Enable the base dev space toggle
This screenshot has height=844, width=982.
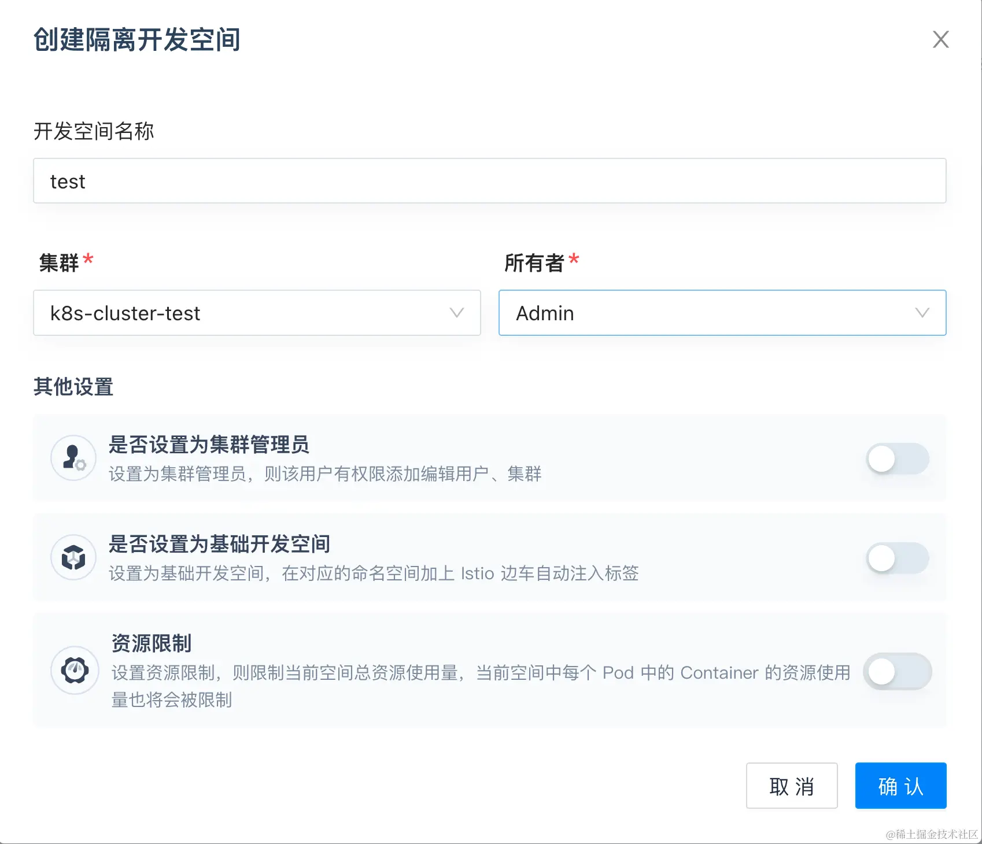[x=898, y=558]
